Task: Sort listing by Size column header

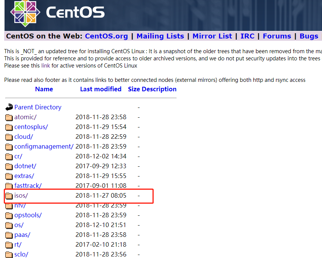Action: (134, 89)
